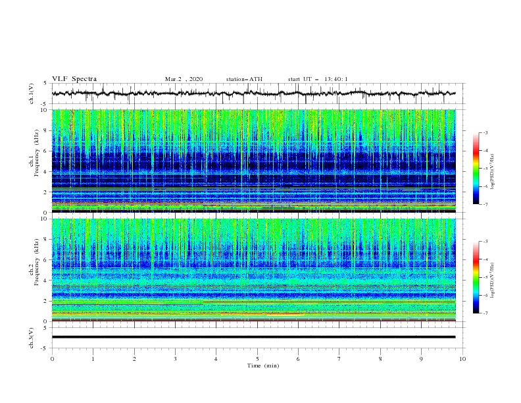Screen dimensions: 521x403
Task: Click the ch.1 voltage waveform trace
Action: [x=253, y=94]
